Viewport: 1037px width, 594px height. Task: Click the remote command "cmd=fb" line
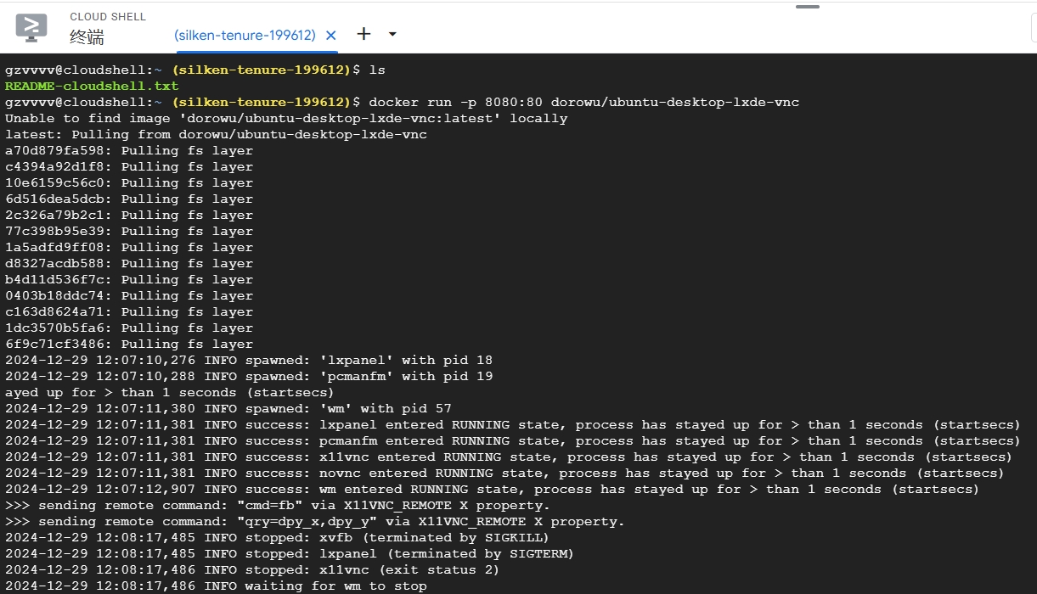(277, 505)
